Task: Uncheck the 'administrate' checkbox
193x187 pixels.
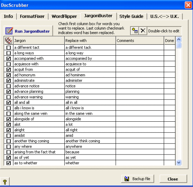Action: click(9, 81)
